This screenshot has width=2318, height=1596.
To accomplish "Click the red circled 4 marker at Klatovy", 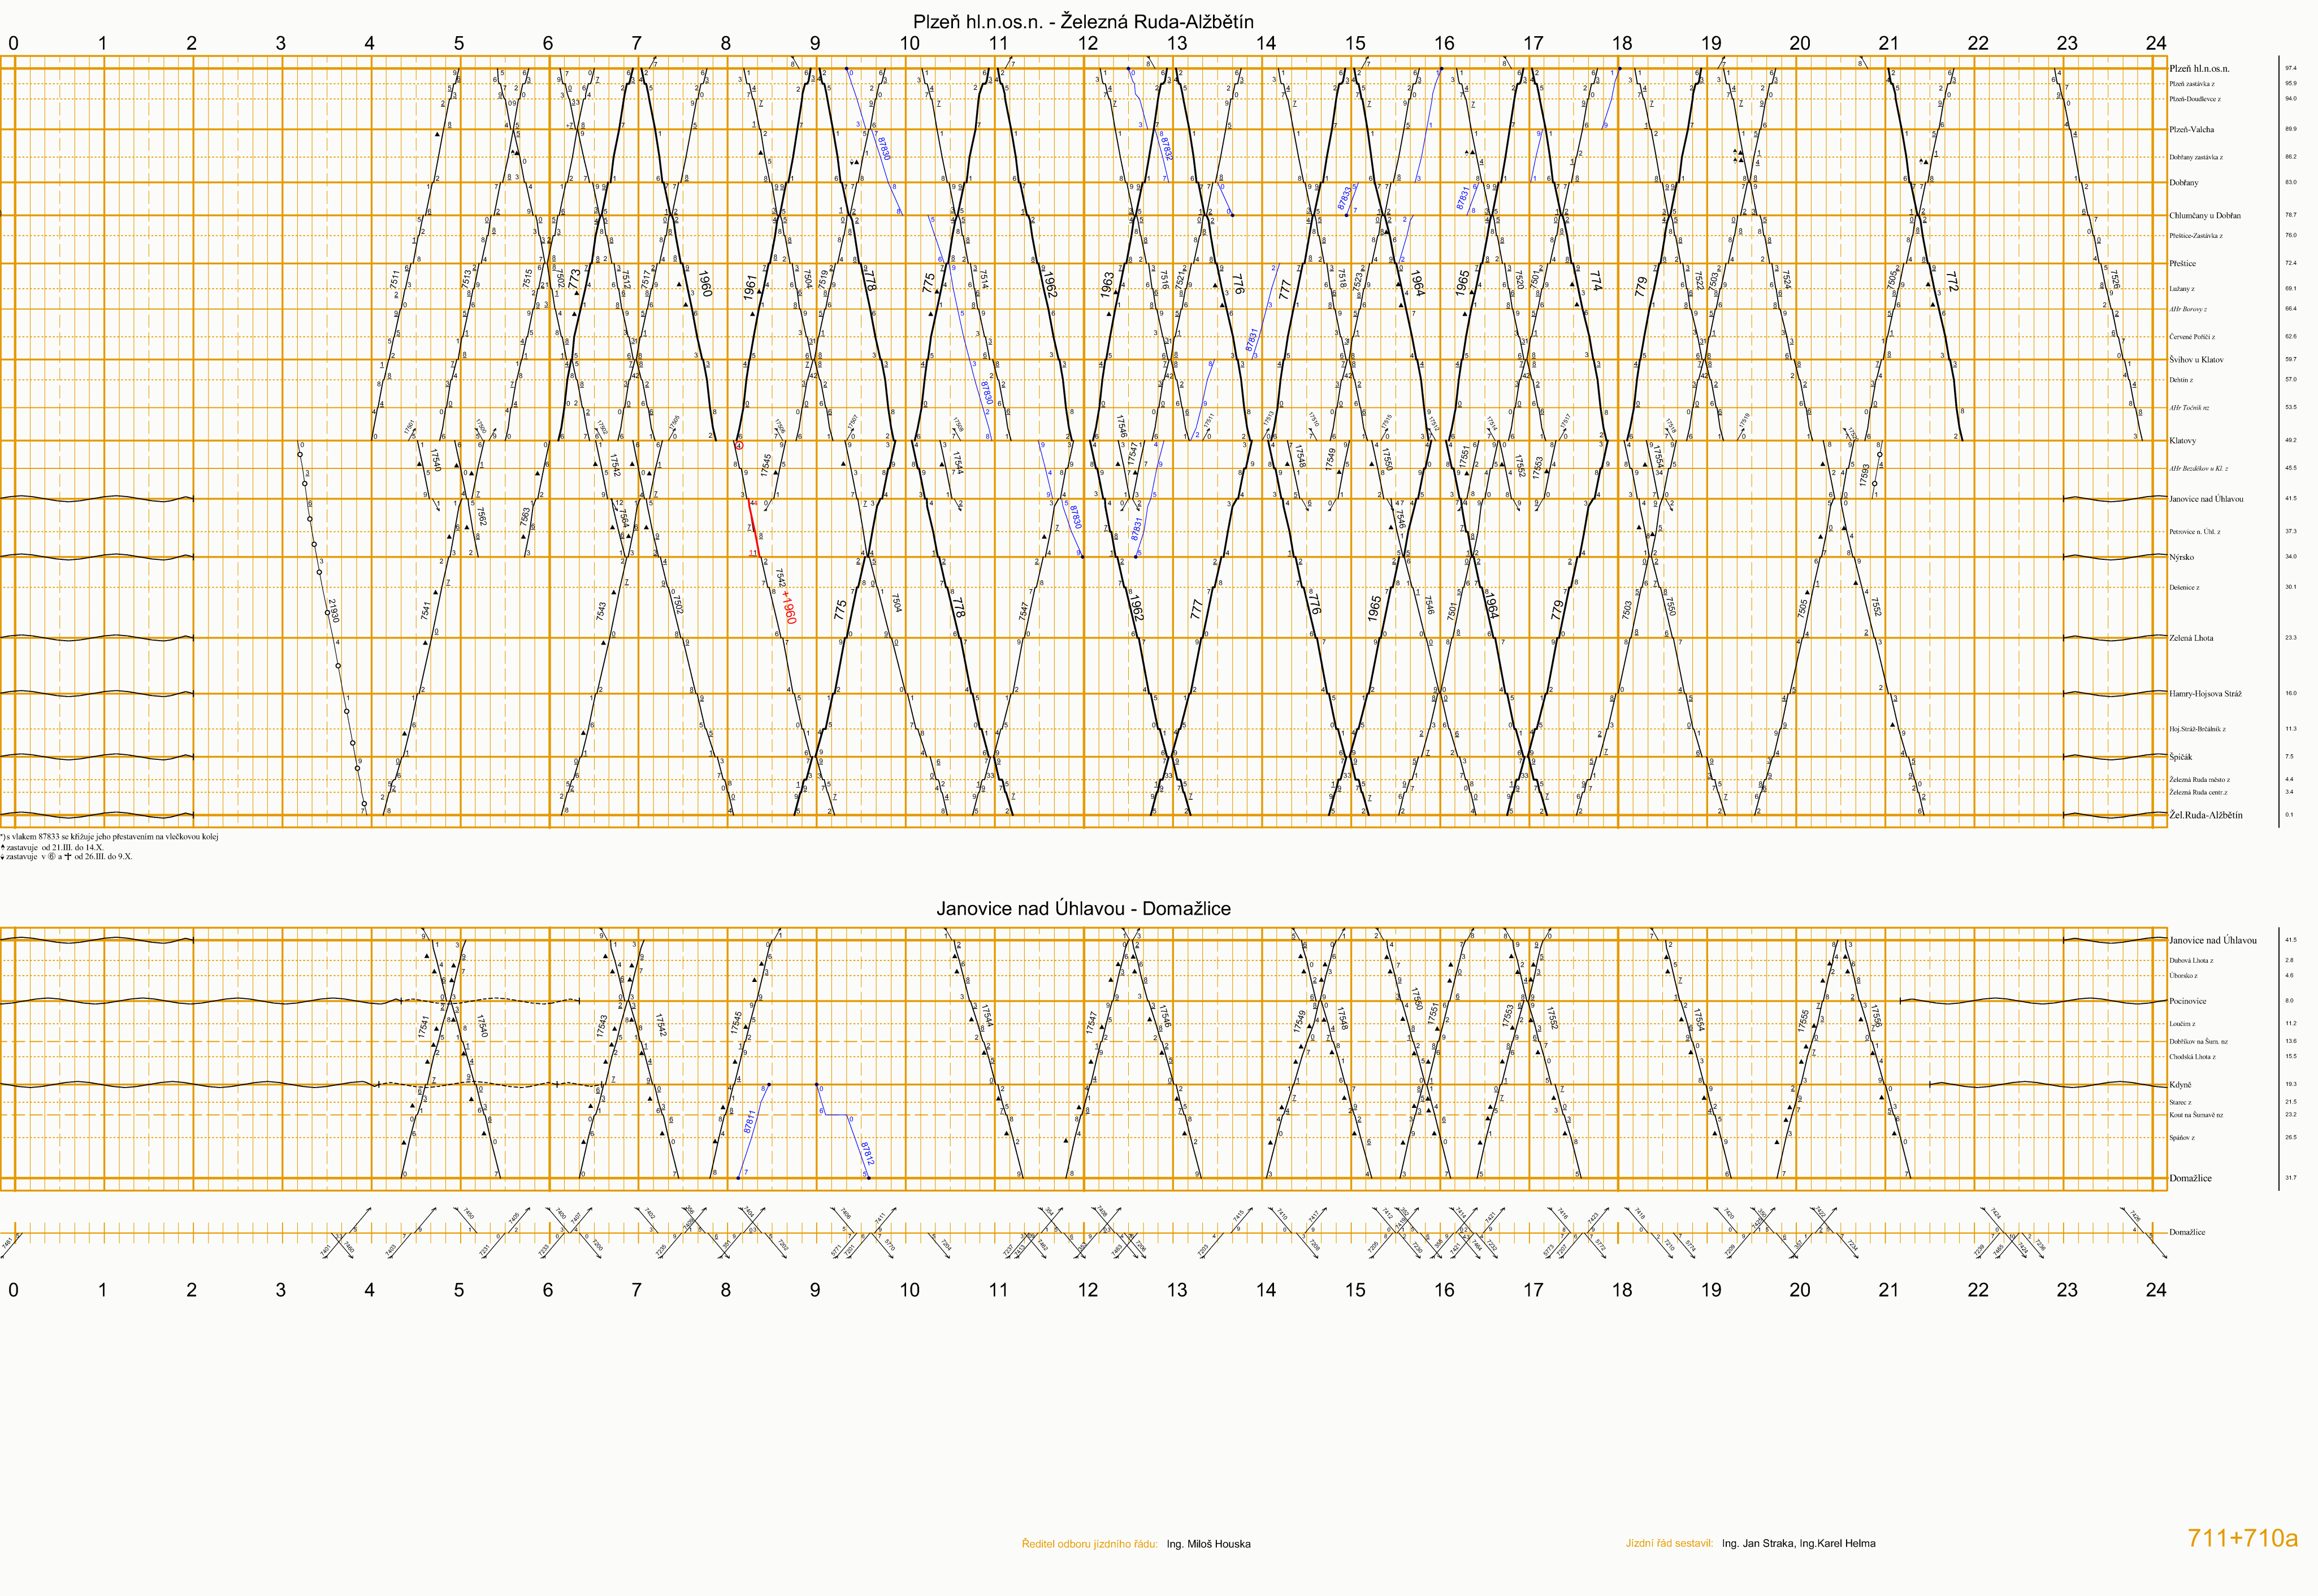I will click(739, 446).
